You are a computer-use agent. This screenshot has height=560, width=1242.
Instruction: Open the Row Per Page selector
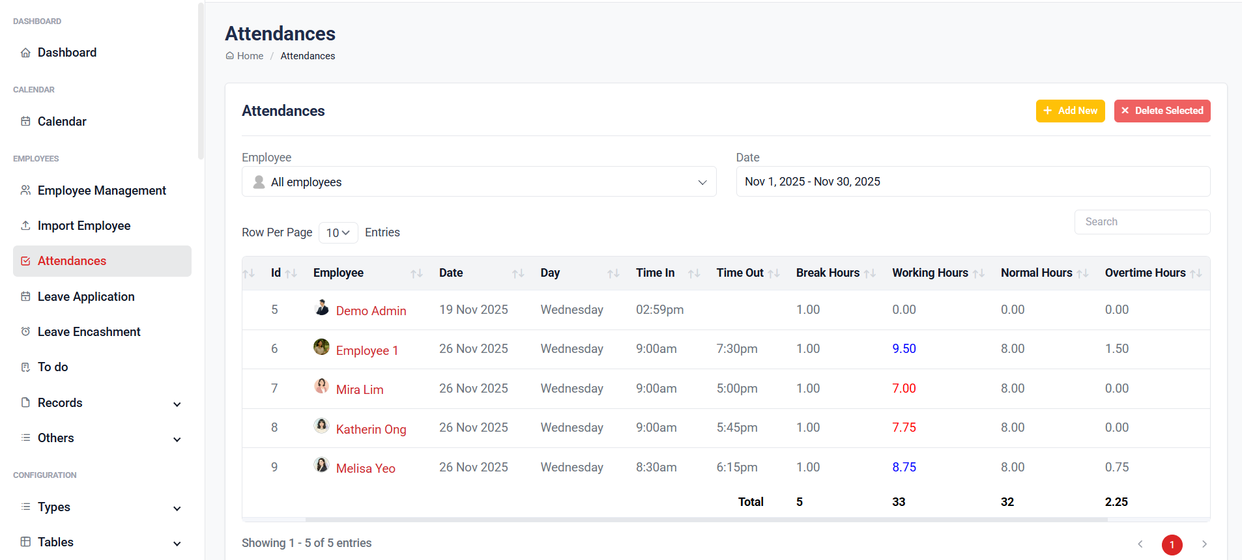pos(338,232)
